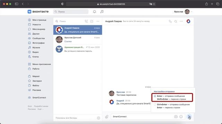
Task: Expand the Ещё footer dropdown
Action: click(x=41, y=109)
